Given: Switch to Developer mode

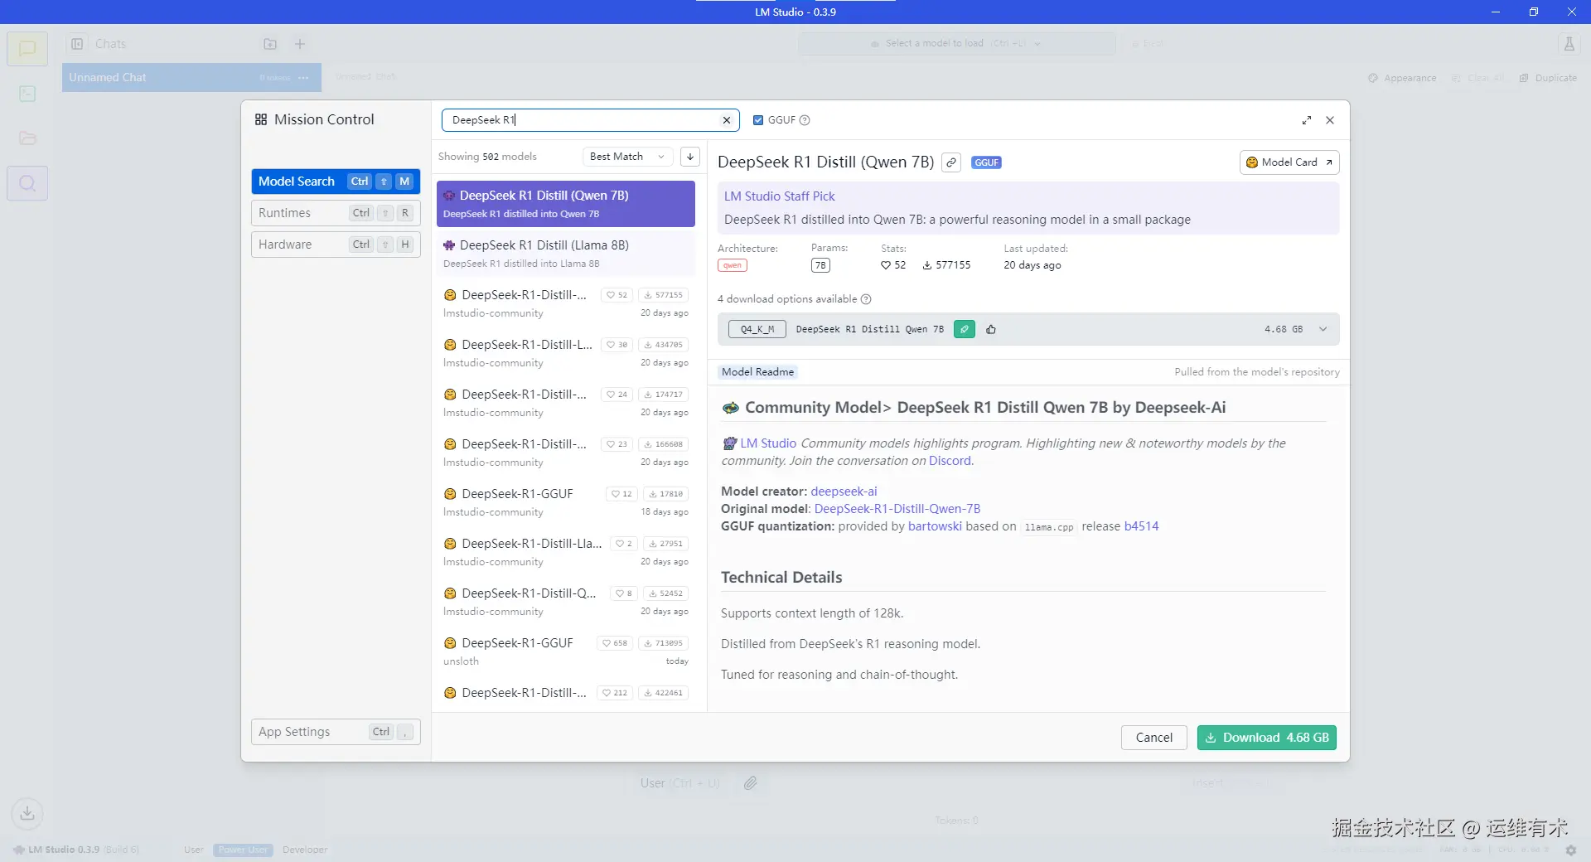Looking at the screenshot, I should (x=305, y=850).
